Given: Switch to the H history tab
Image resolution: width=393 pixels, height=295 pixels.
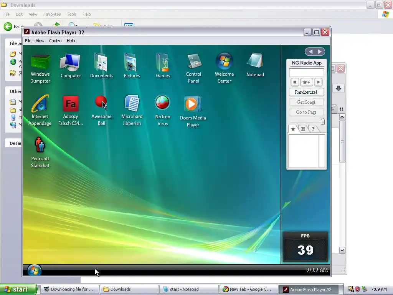Looking at the screenshot, I should pyautogui.click(x=303, y=129).
